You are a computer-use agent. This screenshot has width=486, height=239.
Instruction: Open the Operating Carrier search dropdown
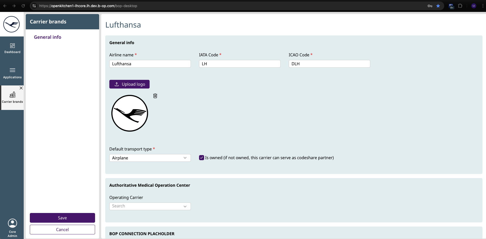pos(150,206)
